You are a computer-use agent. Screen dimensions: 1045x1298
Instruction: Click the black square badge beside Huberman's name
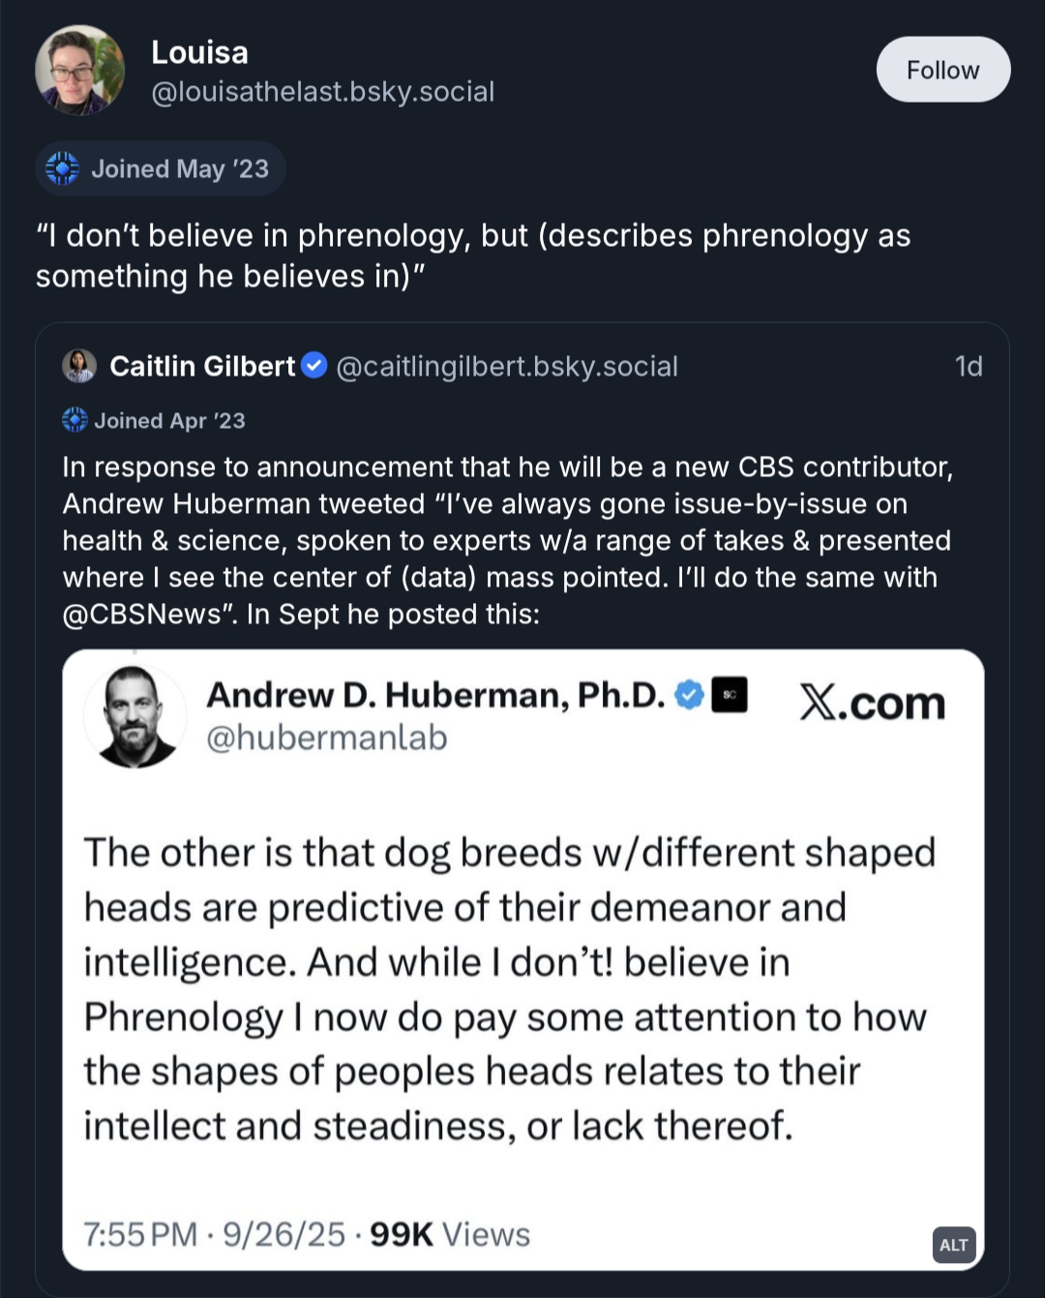coord(730,695)
